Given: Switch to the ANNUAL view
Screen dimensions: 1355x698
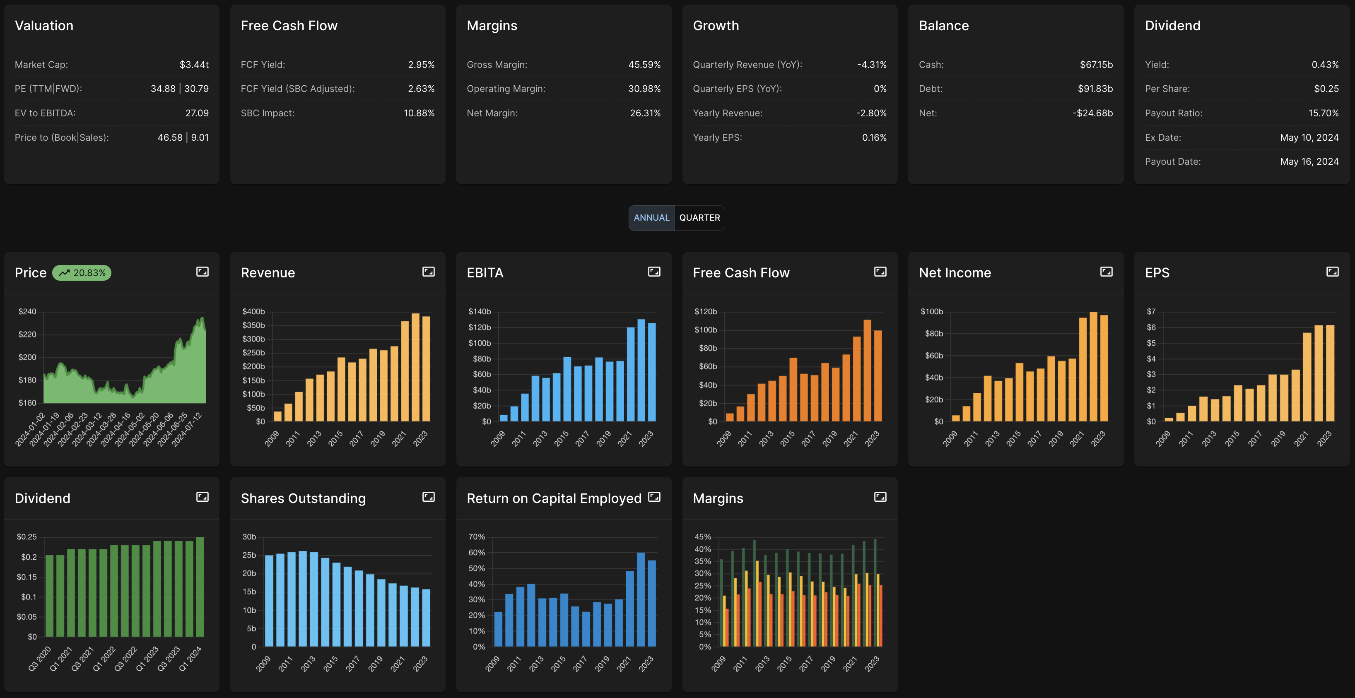Looking at the screenshot, I should pos(651,218).
